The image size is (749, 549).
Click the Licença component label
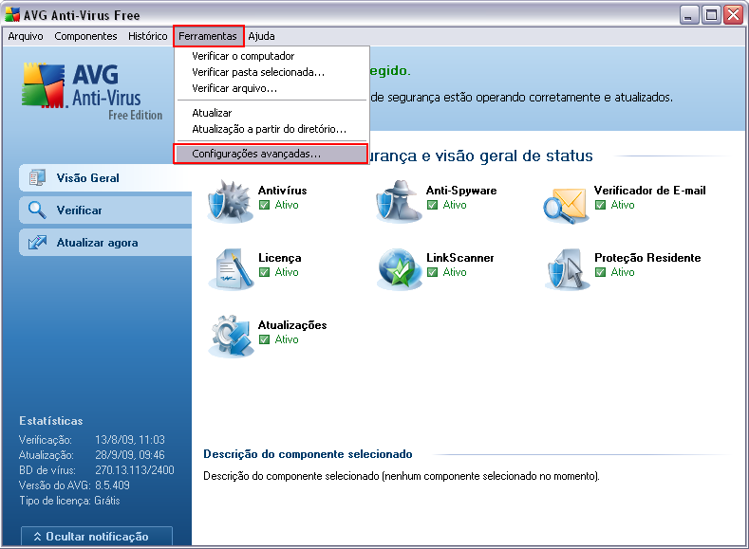(x=280, y=258)
